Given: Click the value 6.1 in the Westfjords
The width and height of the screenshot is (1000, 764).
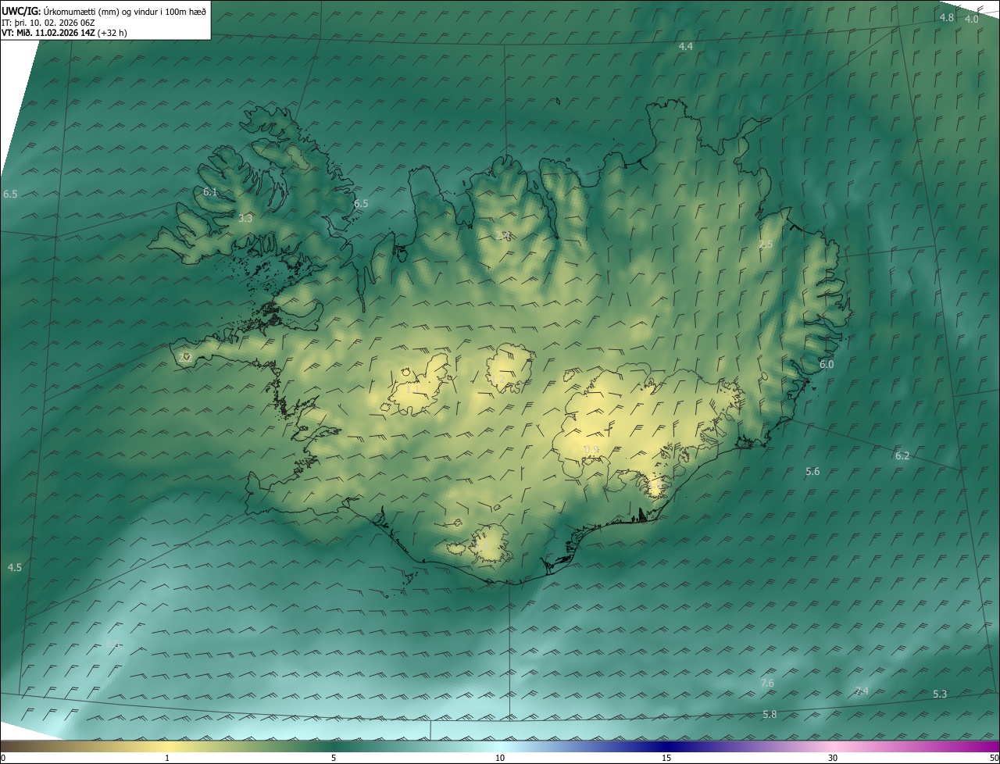Looking at the screenshot, I should tap(210, 191).
